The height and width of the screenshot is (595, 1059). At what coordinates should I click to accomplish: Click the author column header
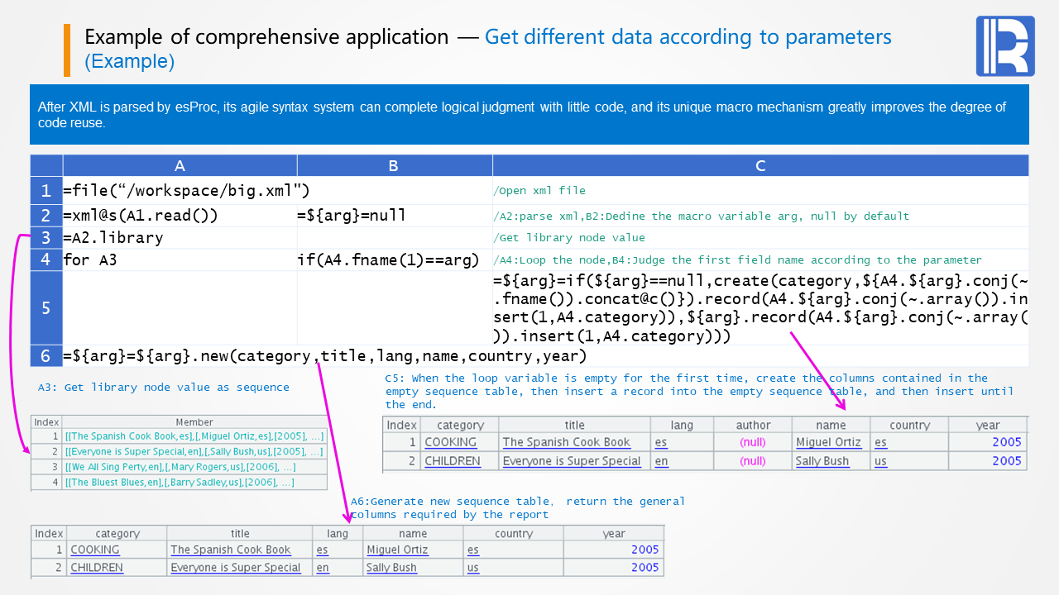tap(753, 425)
